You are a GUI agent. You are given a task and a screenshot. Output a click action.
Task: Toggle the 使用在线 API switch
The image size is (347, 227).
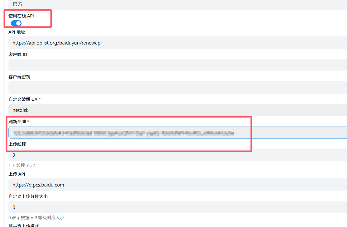16,23
